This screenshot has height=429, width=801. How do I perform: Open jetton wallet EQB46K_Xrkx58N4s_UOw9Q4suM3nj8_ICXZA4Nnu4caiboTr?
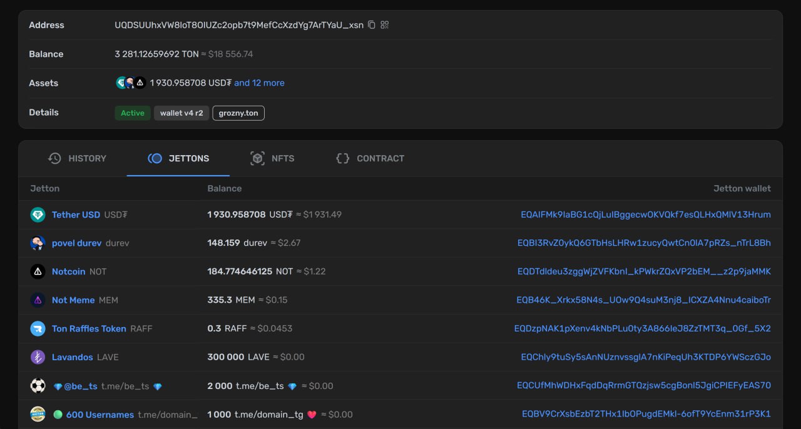click(643, 300)
